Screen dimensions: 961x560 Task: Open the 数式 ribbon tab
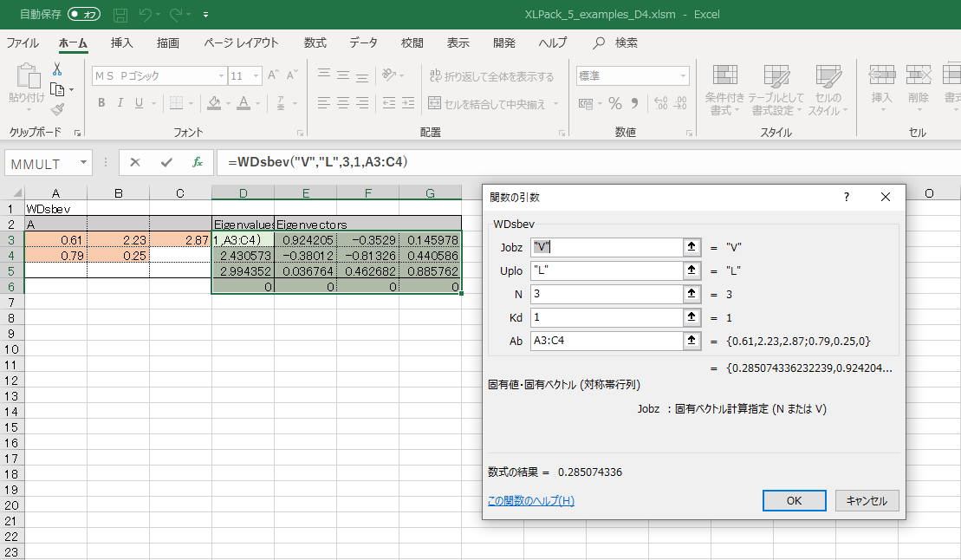pos(315,43)
